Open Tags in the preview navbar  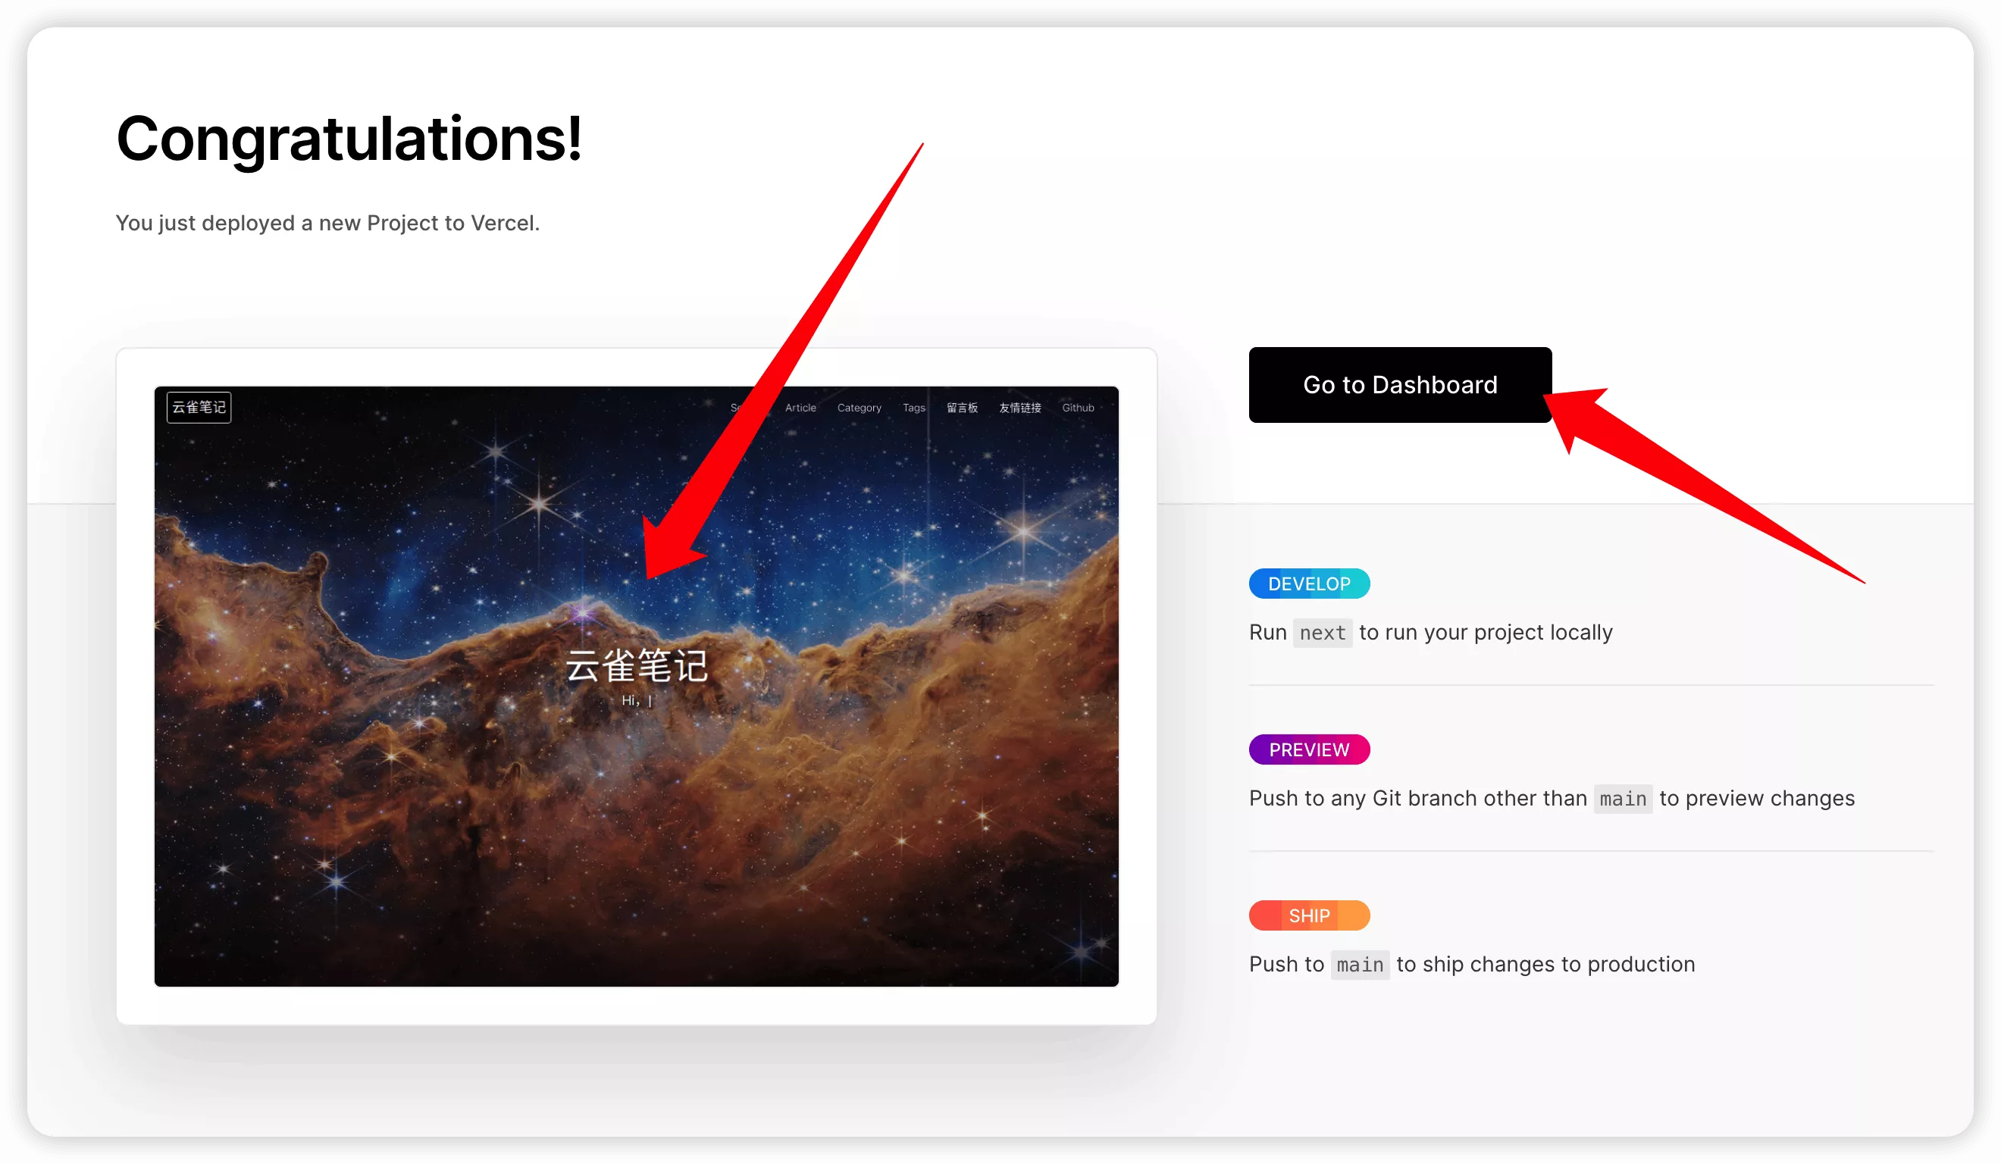914,407
